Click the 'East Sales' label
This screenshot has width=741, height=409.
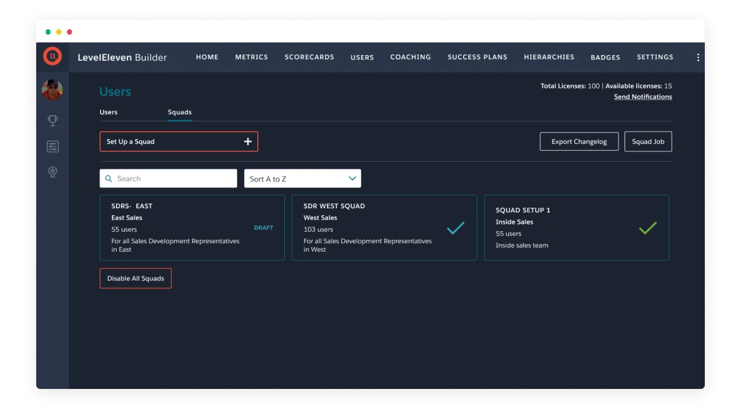point(127,218)
